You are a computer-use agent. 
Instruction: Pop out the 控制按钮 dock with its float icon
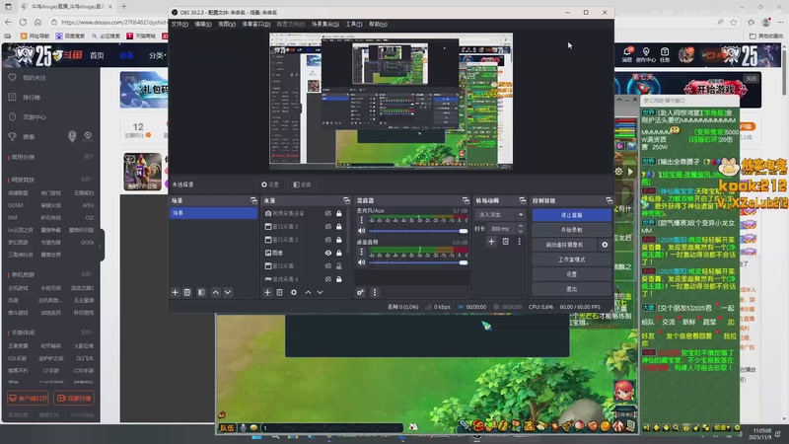[609, 201]
